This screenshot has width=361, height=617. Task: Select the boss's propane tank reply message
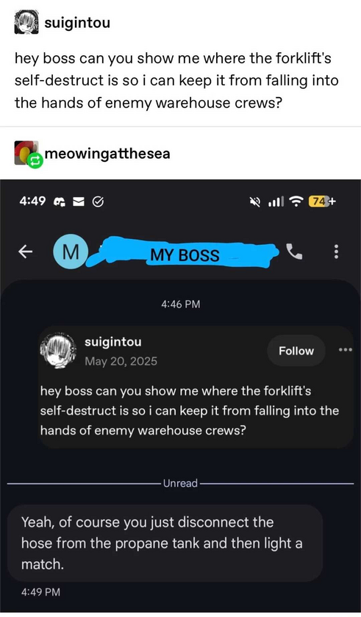pos(165,543)
